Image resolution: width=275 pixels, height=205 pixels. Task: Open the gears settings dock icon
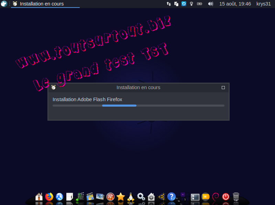tap(141, 197)
